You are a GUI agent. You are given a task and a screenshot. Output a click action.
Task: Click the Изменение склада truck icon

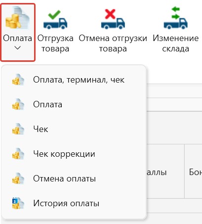[x=175, y=18]
